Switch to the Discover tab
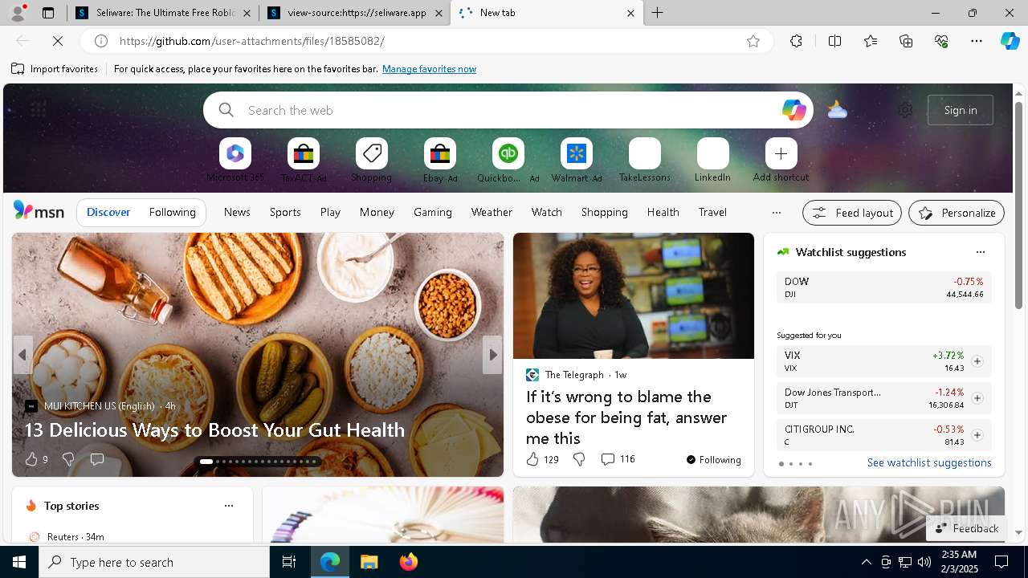Image resolution: width=1028 pixels, height=578 pixels. click(x=108, y=212)
